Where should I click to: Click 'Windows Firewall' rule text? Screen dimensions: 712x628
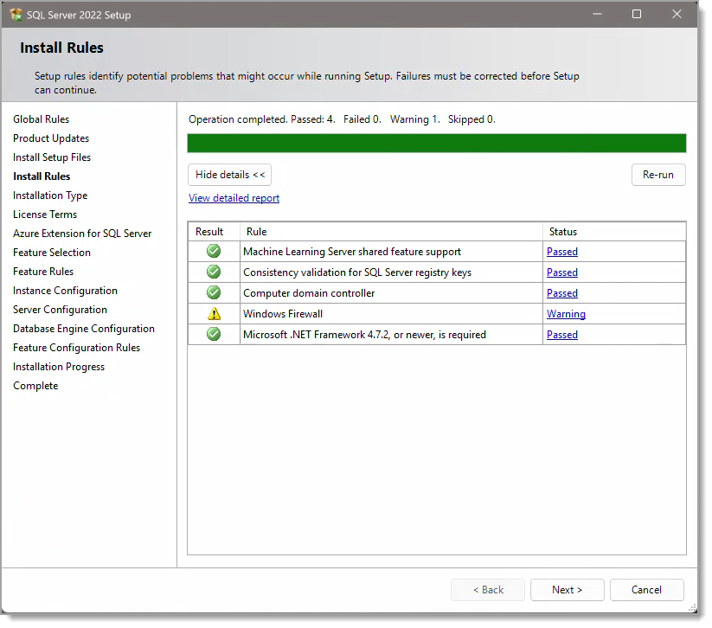coord(283,314)
